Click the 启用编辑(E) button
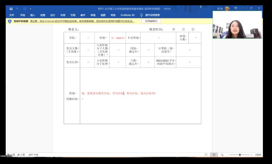The image size is (272, 164). click(151, 21)
